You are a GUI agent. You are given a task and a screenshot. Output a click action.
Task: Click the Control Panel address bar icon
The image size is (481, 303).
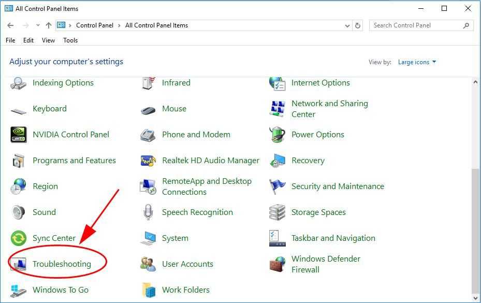[x=61, y=25]
